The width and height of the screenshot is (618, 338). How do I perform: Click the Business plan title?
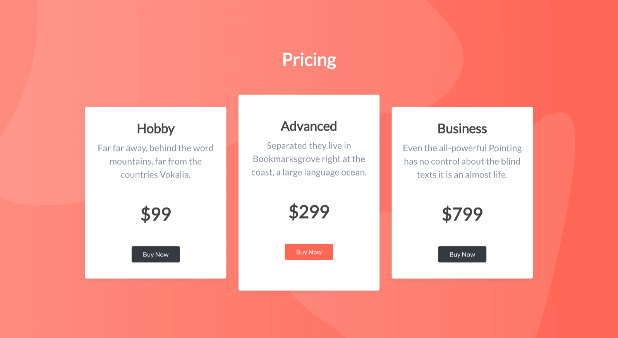click(x=462, y=129)
